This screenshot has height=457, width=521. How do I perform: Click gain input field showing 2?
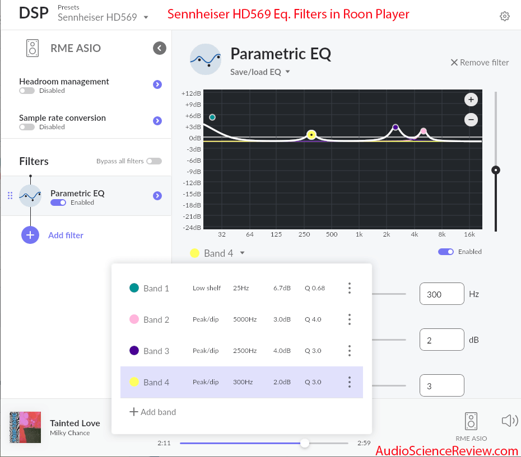442,340
